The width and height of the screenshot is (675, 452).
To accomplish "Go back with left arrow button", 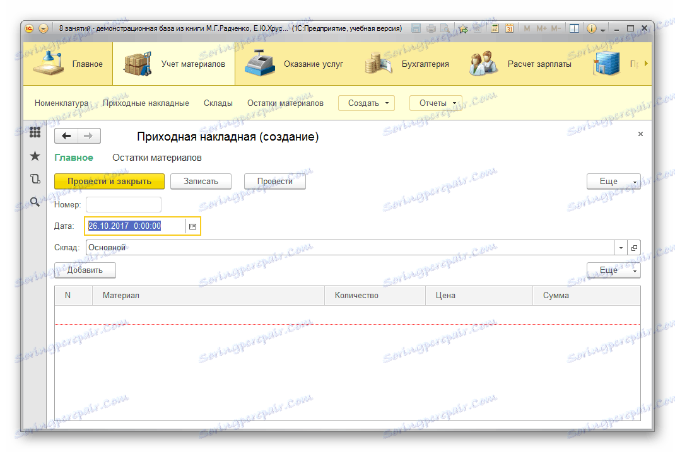I will [66, 136].
